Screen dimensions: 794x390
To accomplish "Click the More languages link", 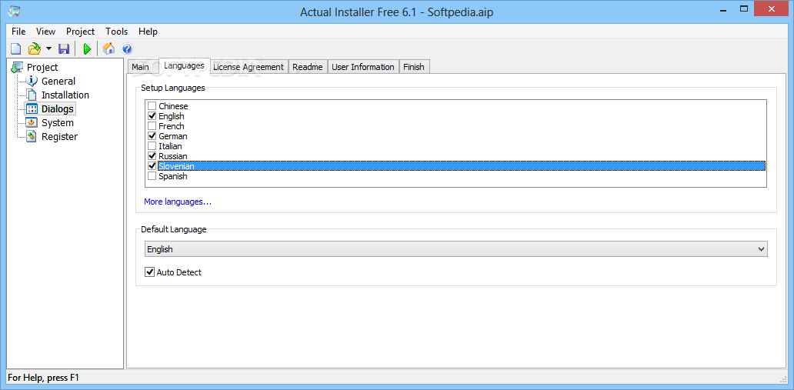I will (x=178, y=202).
